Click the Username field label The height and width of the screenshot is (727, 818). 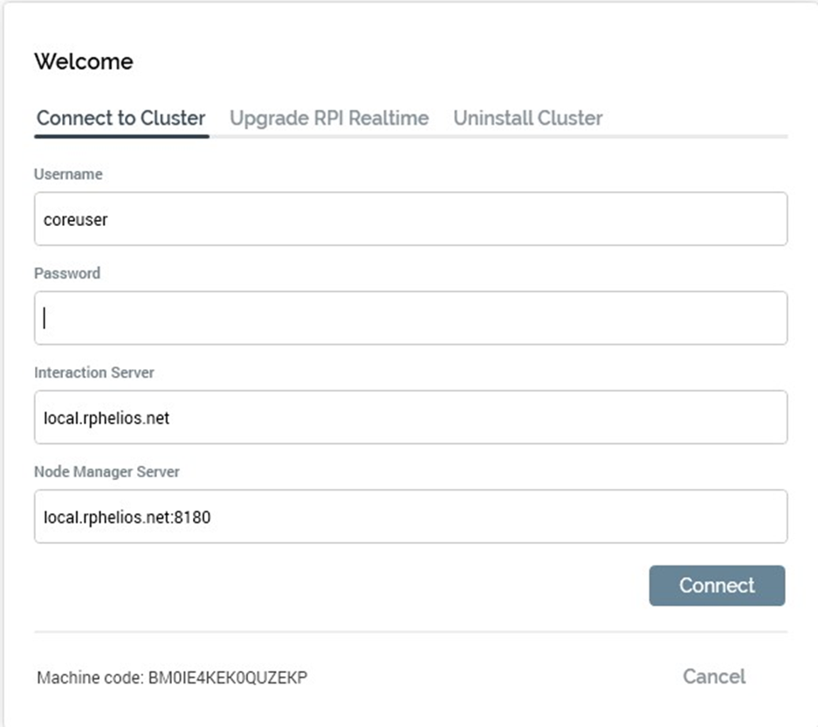68,175
